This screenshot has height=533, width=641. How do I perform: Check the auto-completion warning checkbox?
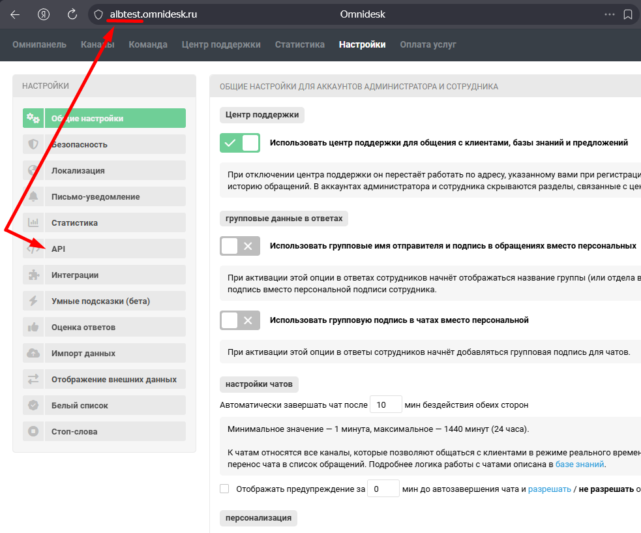click(225, 489)
